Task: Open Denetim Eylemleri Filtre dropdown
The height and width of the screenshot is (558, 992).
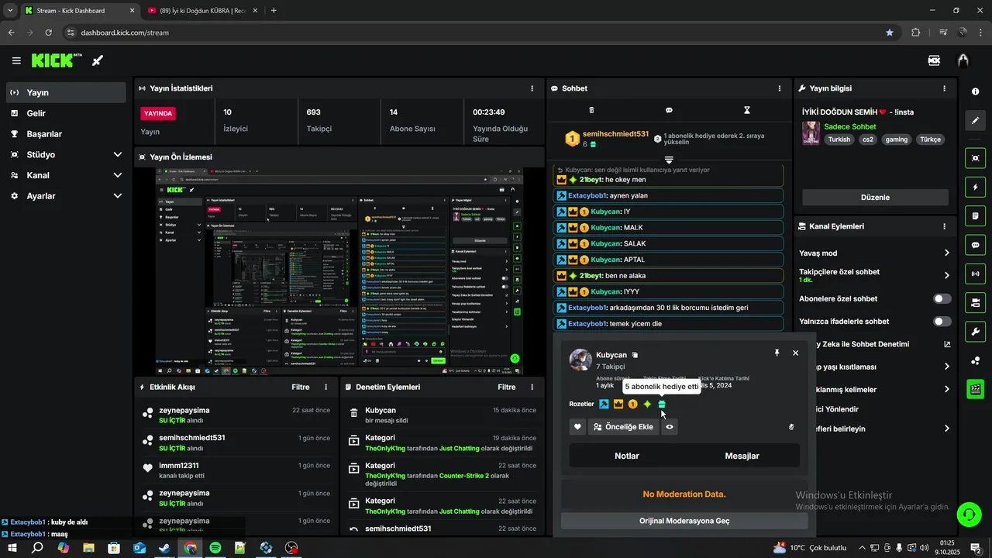Action: tap(507, 387)
